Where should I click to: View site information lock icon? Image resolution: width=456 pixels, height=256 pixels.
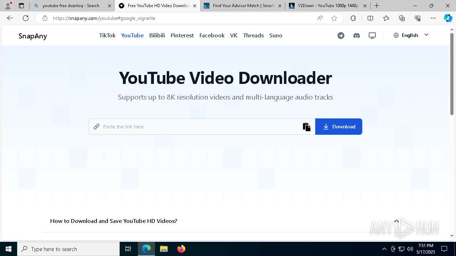(x=45, y=18)
